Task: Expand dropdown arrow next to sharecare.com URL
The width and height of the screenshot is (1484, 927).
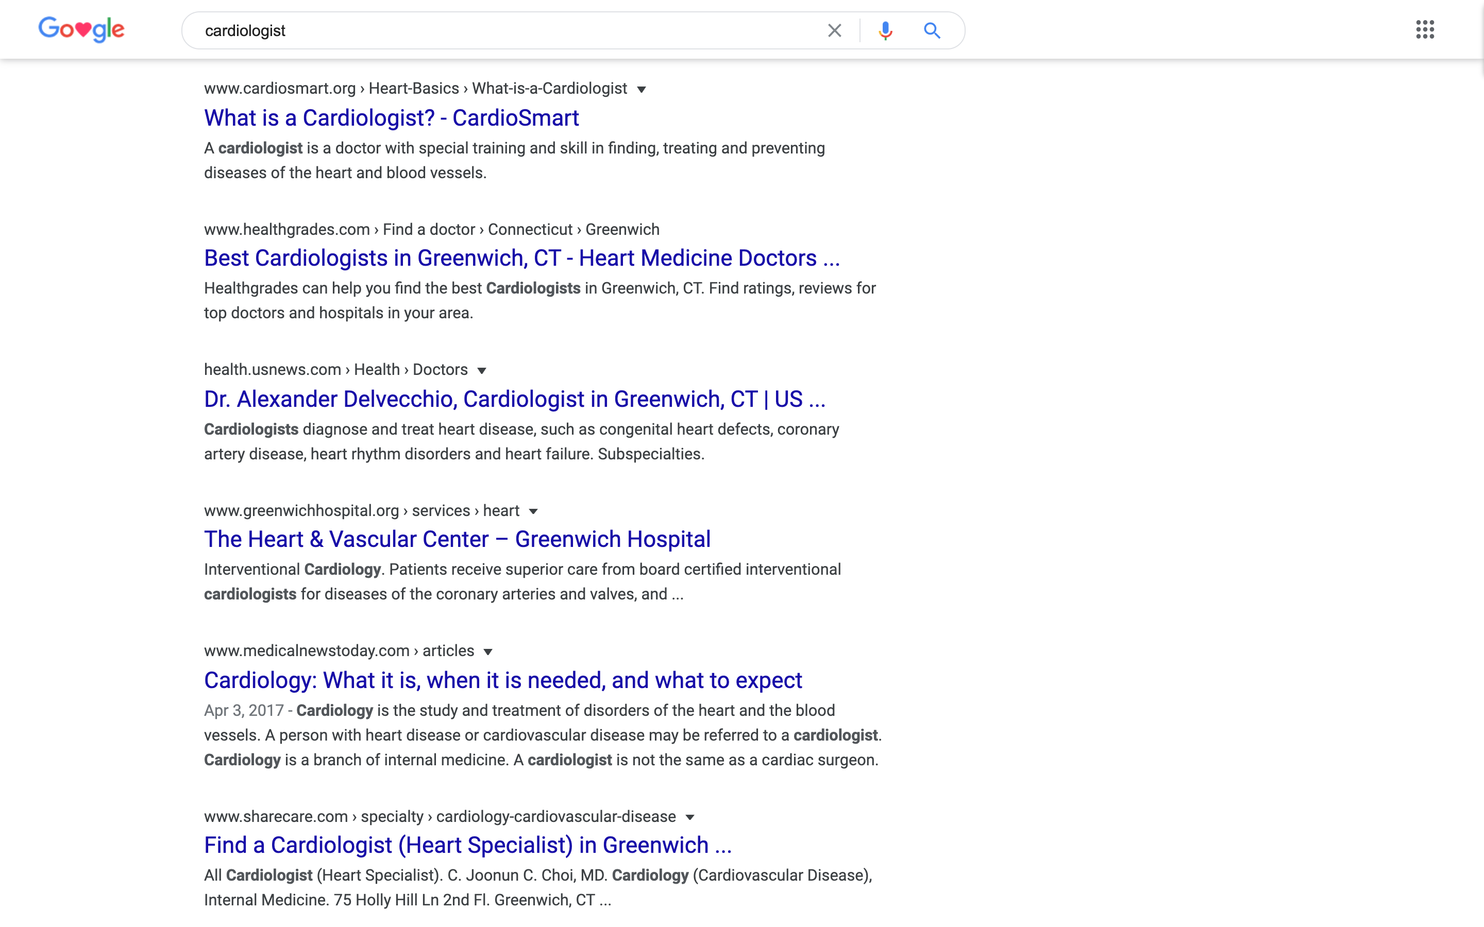Action: coord(690,817)
